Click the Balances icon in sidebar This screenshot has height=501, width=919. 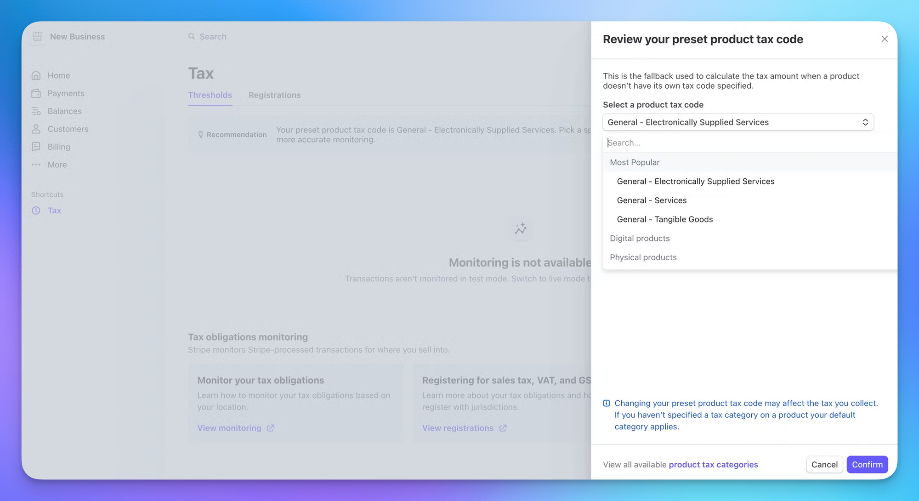(x=36, y=111)
